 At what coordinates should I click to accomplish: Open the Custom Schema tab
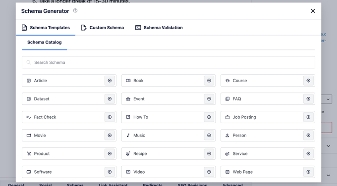point(102,28)
